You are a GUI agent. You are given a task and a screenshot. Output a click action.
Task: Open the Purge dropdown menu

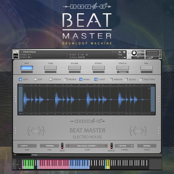121,54
